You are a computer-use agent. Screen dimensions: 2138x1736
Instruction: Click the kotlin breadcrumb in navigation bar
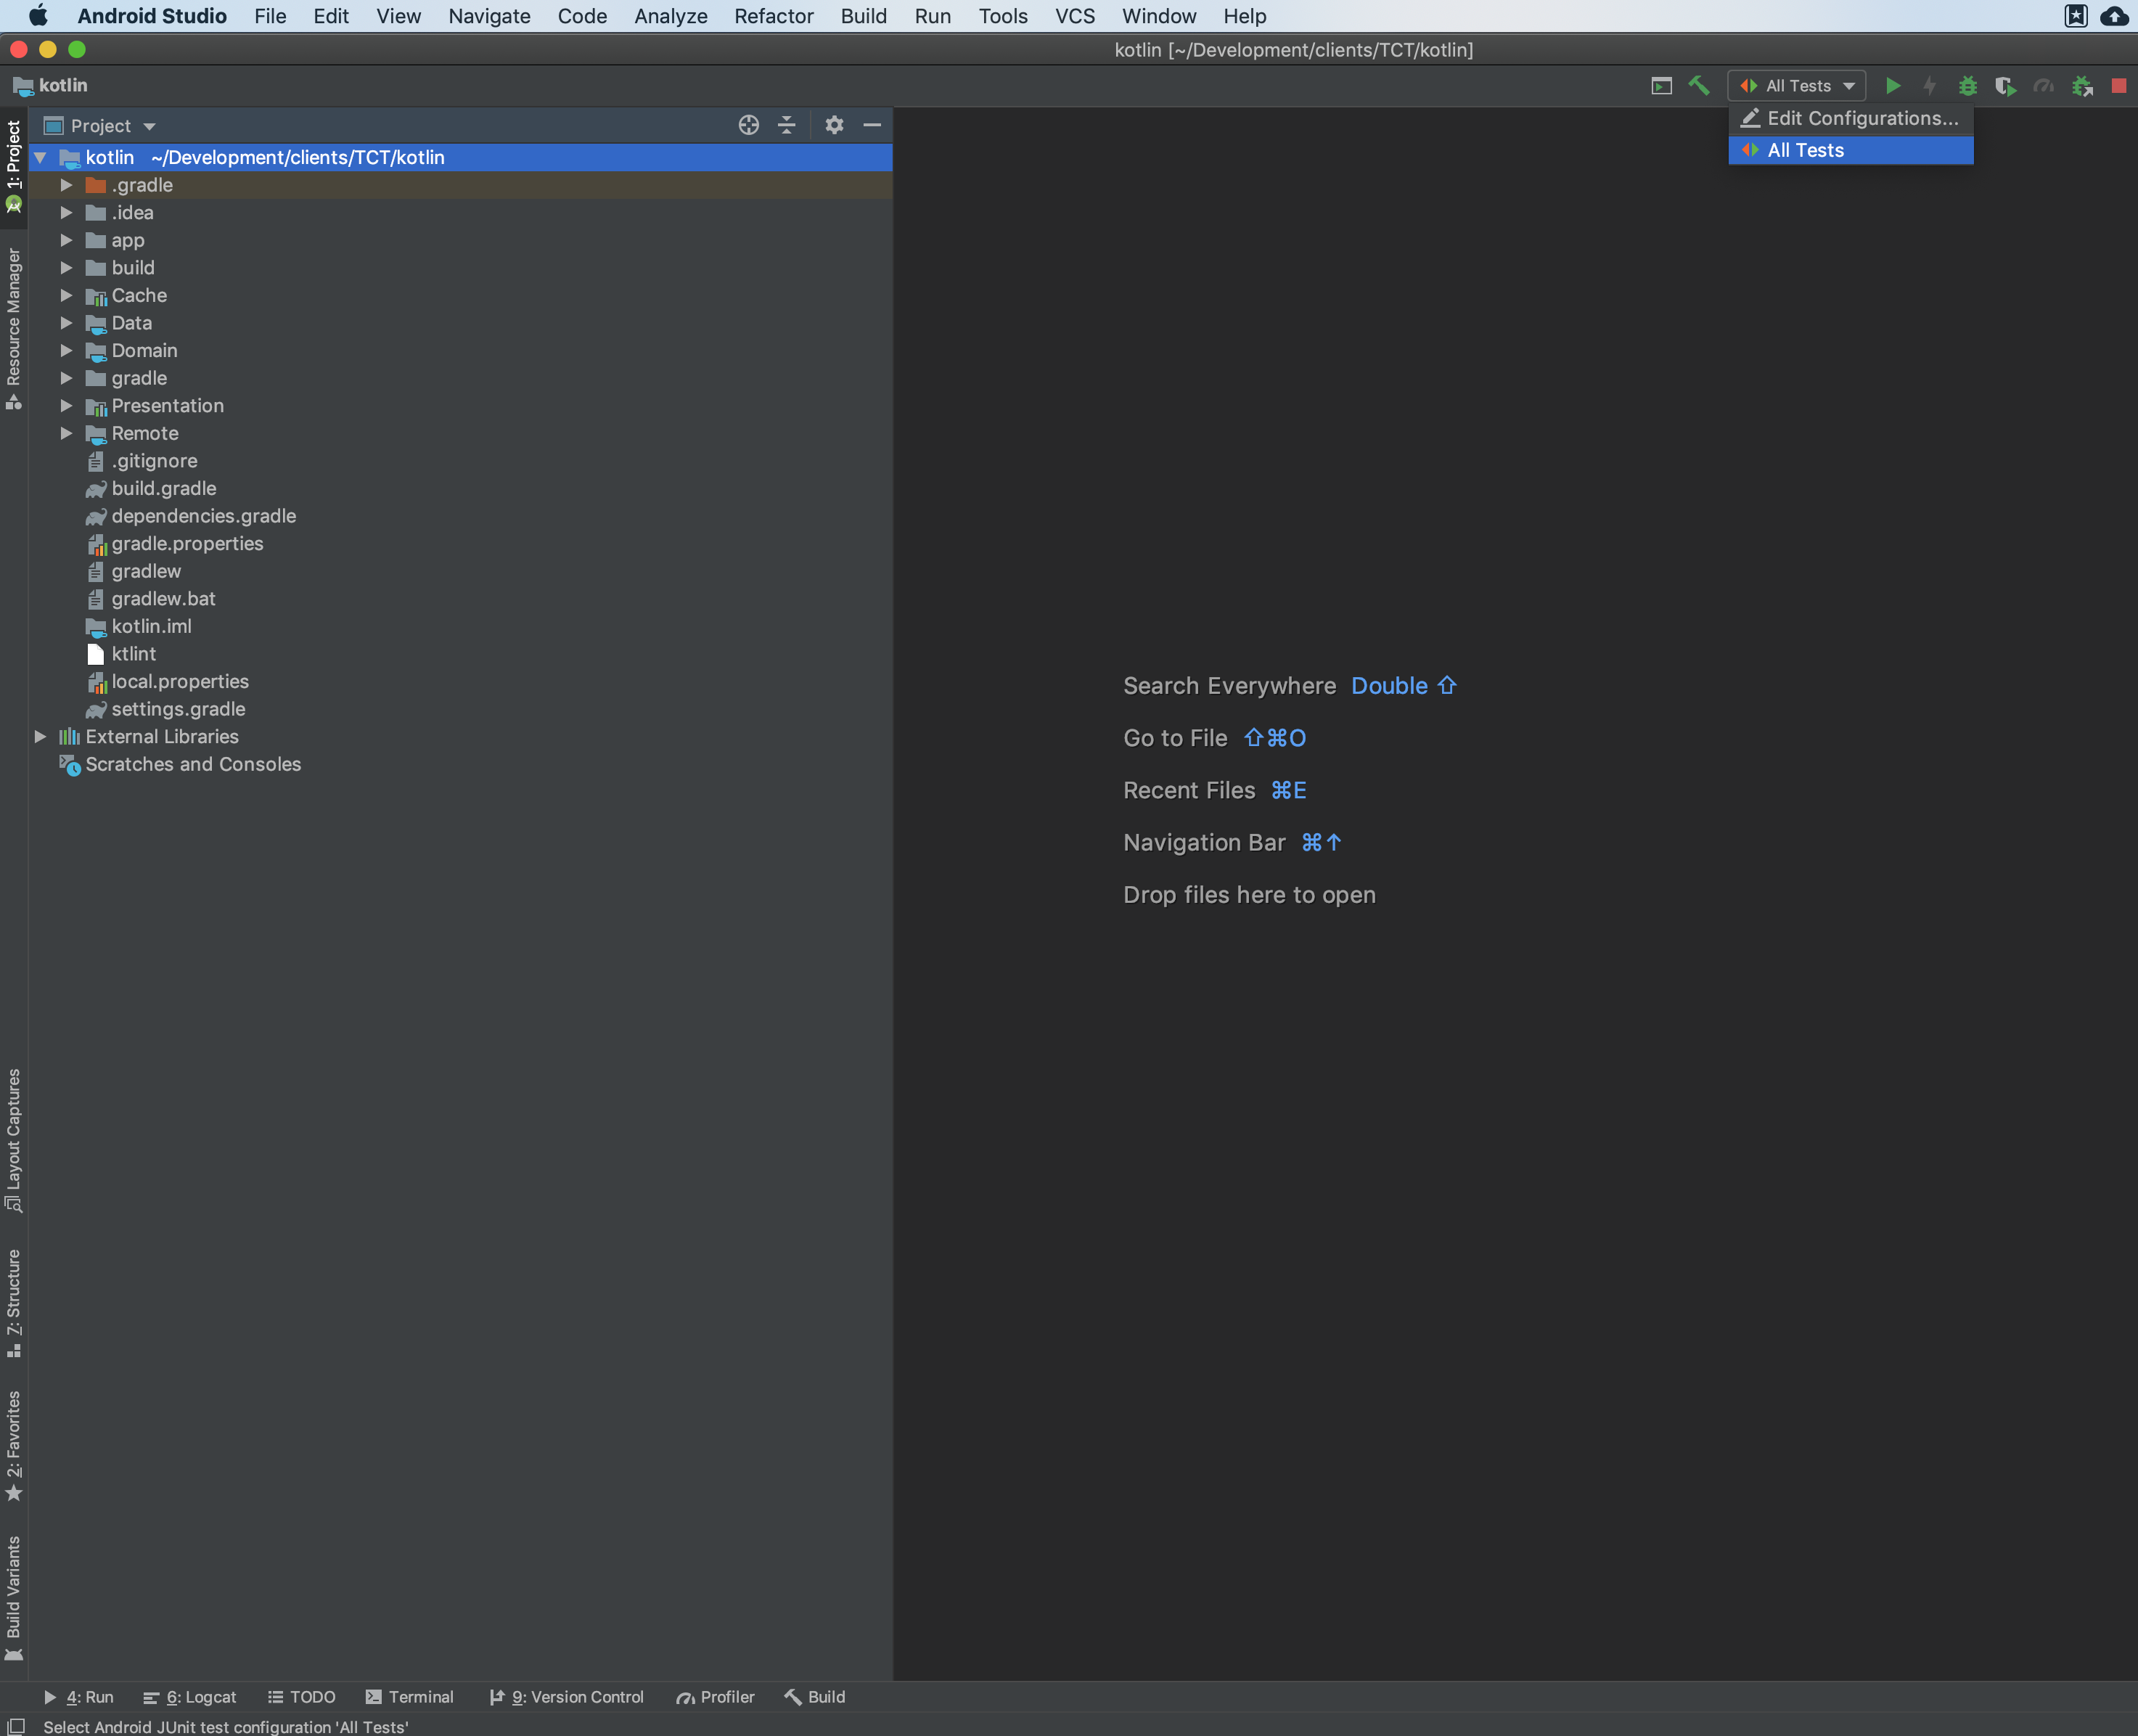(50, 86)
